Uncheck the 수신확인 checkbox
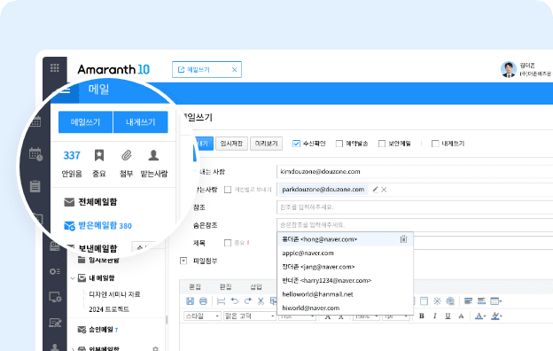The width and height of the screenshot is (553, 351). pos(296,144)
